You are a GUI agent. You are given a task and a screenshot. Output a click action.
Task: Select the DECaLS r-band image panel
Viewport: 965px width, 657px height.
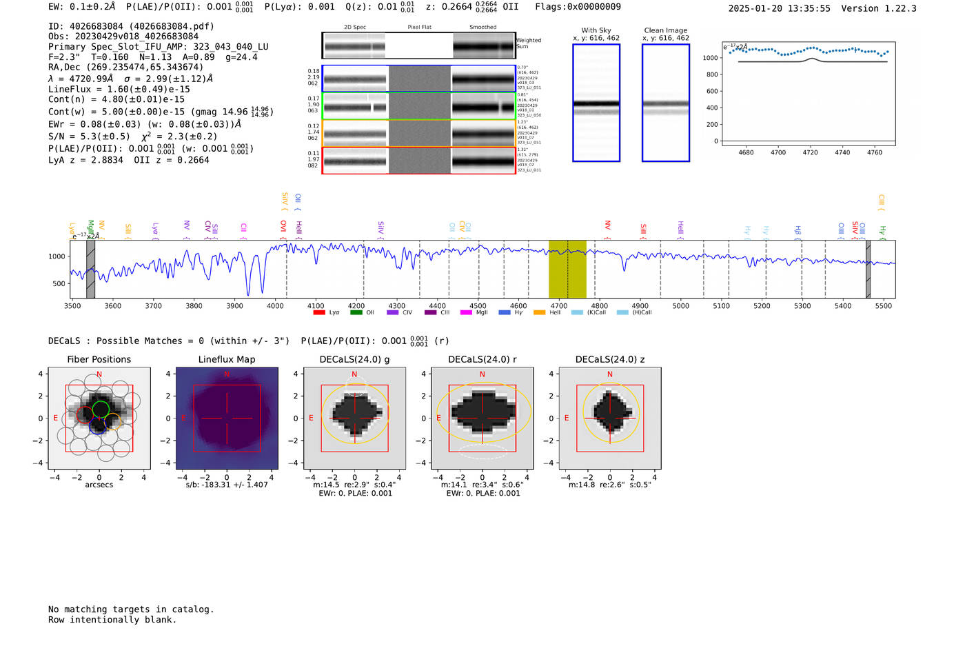click(x=482, y=418)
